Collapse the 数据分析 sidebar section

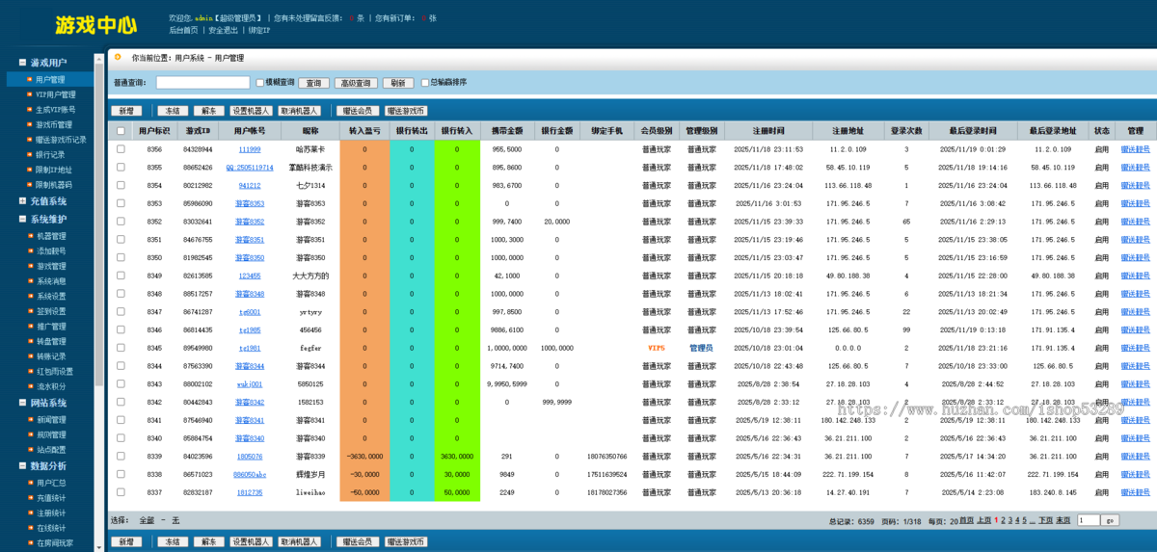pyautogui.click(x=22, y=465)
